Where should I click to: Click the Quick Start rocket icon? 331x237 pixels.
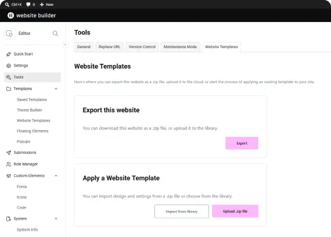[9, 54]
